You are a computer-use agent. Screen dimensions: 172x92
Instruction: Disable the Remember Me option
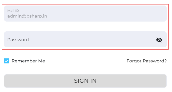pyautogui.click(x=7, y=61)
